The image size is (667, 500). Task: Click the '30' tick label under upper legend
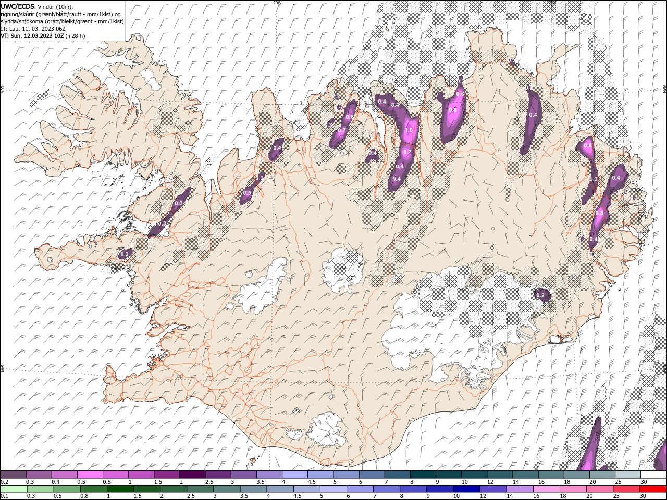[x=644, y=482]
